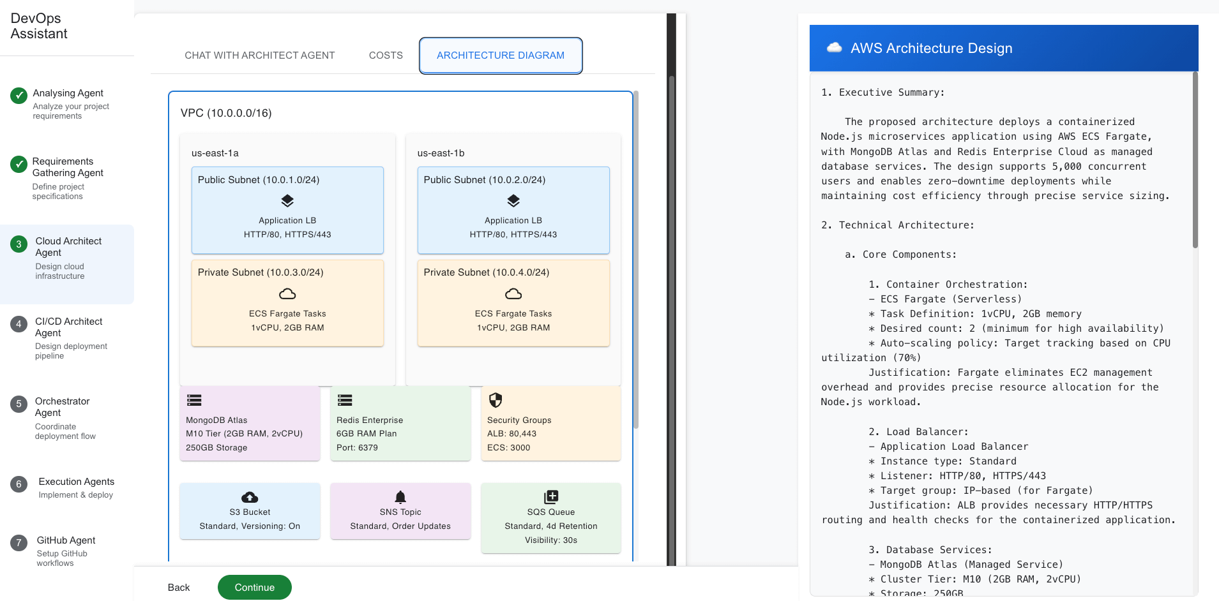Viewport: 1219px width, 601px height.
Task: Select step 6 Execution Agents circle
Action: 19,484
